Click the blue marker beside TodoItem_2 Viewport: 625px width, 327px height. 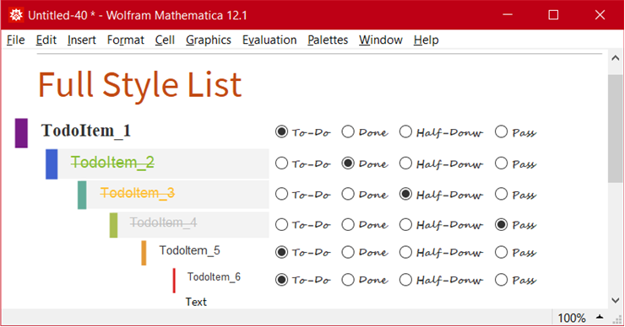pos(52,163)
